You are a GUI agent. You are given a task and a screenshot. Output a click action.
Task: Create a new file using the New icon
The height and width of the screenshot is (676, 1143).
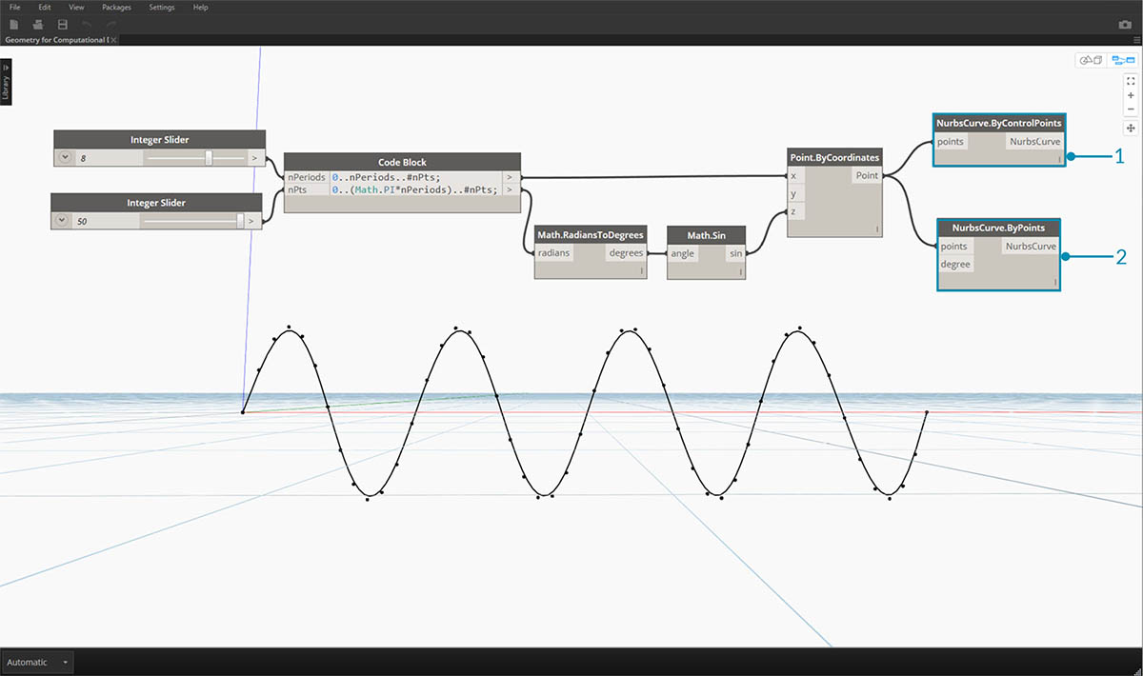[x=13, y=23]
